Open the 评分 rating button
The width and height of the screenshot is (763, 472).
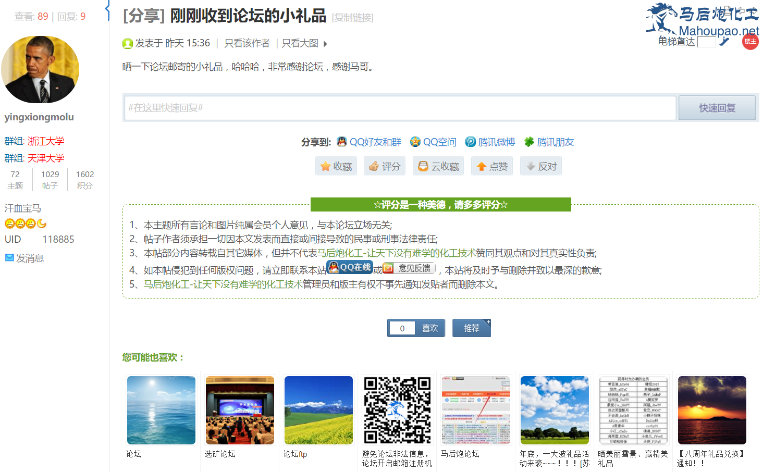385,166
